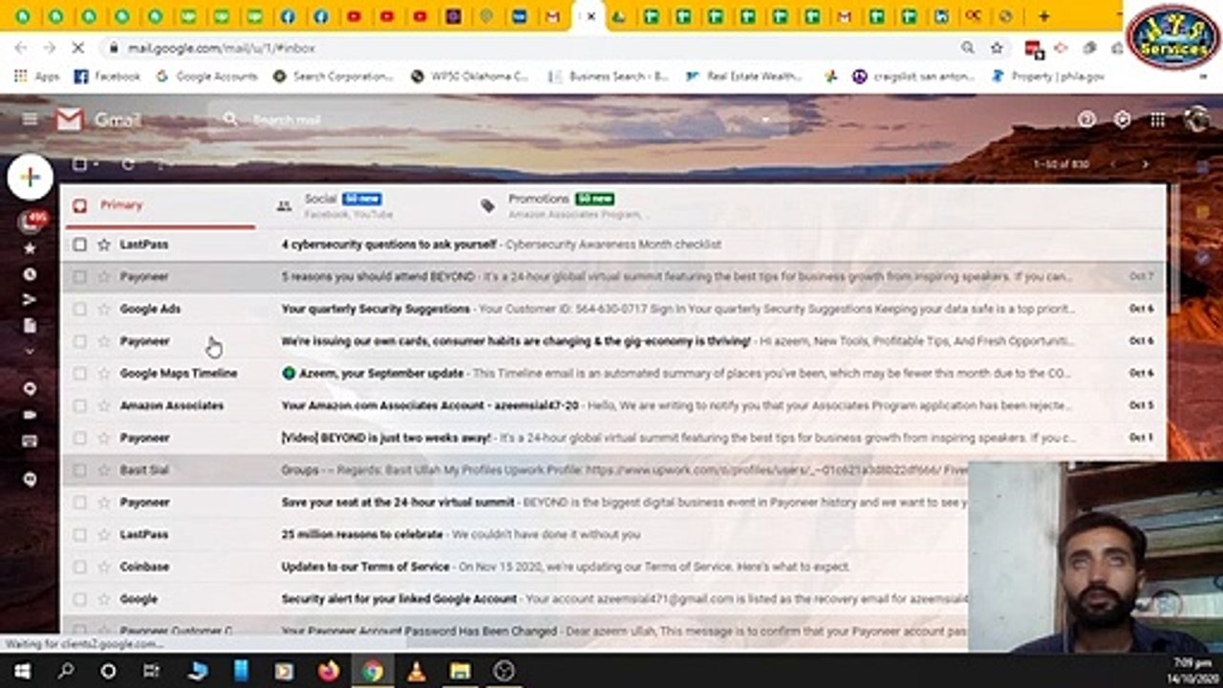Launch Firefox from the taskbar
The height and width of the screenshot is (688, 1223).
point(329,671)
